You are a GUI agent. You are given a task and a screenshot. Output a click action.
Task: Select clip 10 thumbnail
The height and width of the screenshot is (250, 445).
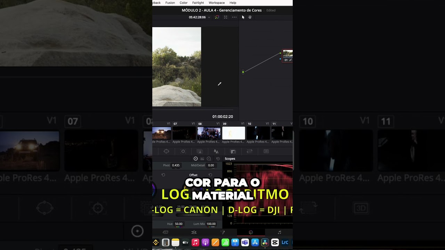click(x=258, y=133)
